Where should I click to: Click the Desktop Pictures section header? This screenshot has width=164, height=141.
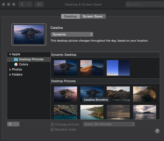point(105,81)
